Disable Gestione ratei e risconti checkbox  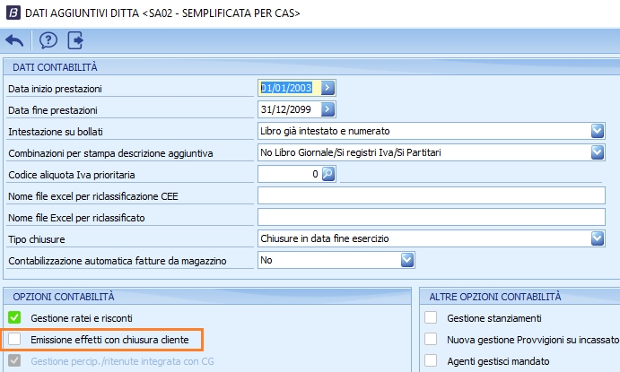click(14, 317)
